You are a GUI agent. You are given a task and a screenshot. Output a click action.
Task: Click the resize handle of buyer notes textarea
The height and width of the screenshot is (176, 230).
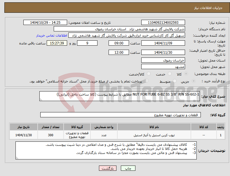click(17, 158)
